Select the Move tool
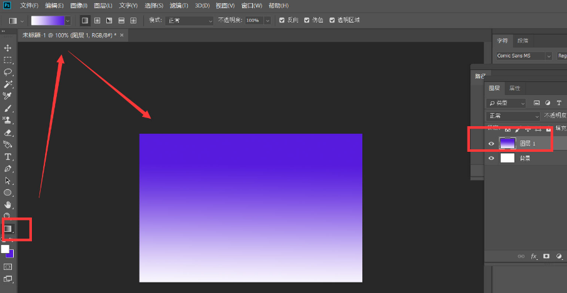567x293 pixels. [8, 48]
